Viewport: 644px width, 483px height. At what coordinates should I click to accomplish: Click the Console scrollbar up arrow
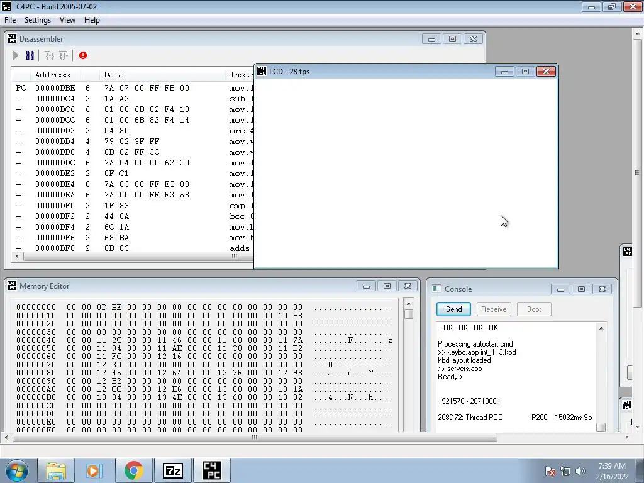(x=601, y=328)
